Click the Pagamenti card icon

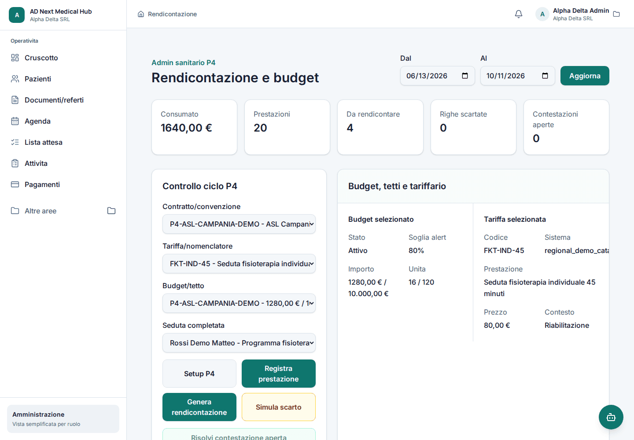(x=15, y=184)
